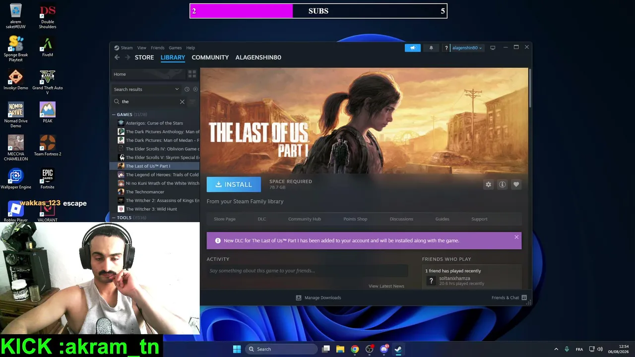Open File Explorer from the taskbar

(x=340, y=349)
